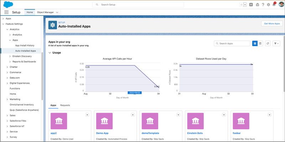
Task: Click the Demo App tile icon
Action: pos(104,121)
